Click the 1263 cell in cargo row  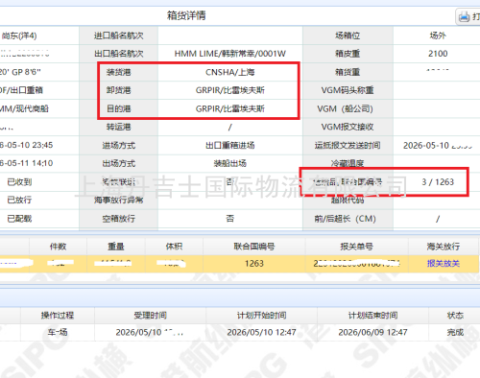point(254,264)
